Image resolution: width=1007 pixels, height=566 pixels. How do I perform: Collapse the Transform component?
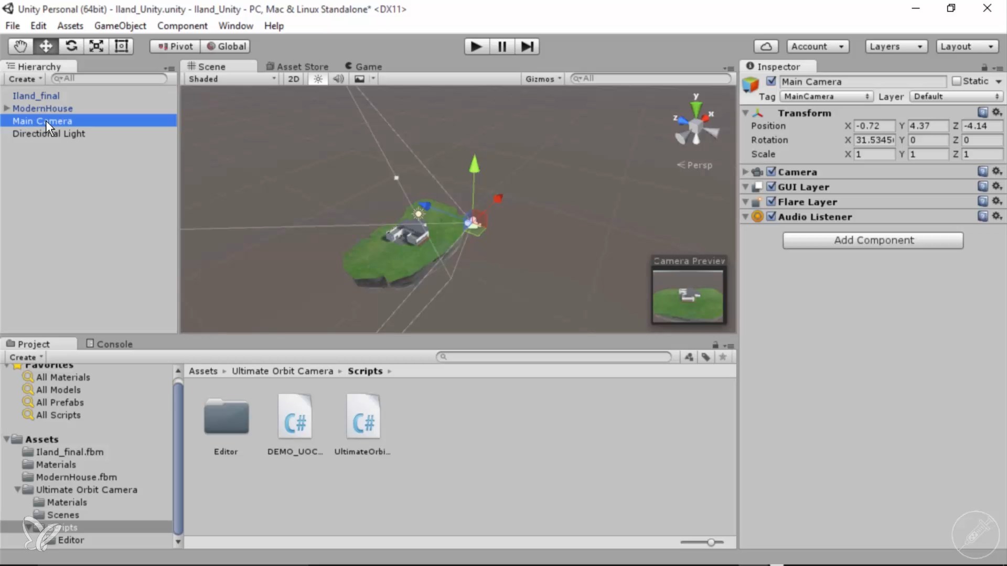coord(745,113)
